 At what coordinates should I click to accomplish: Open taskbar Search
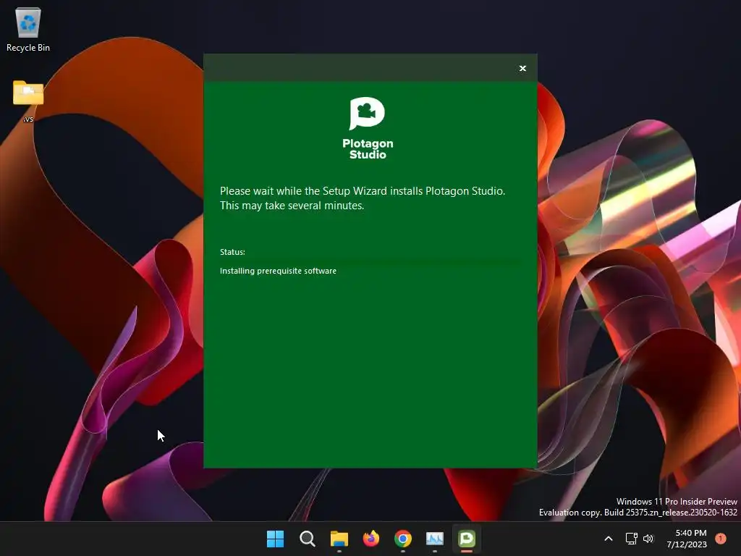[x=307, y=539]
